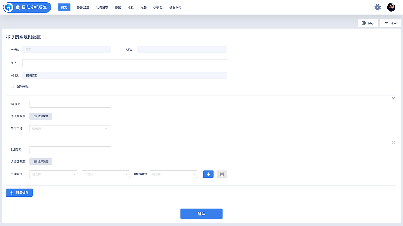Click the 确认 button

[201, 214]
